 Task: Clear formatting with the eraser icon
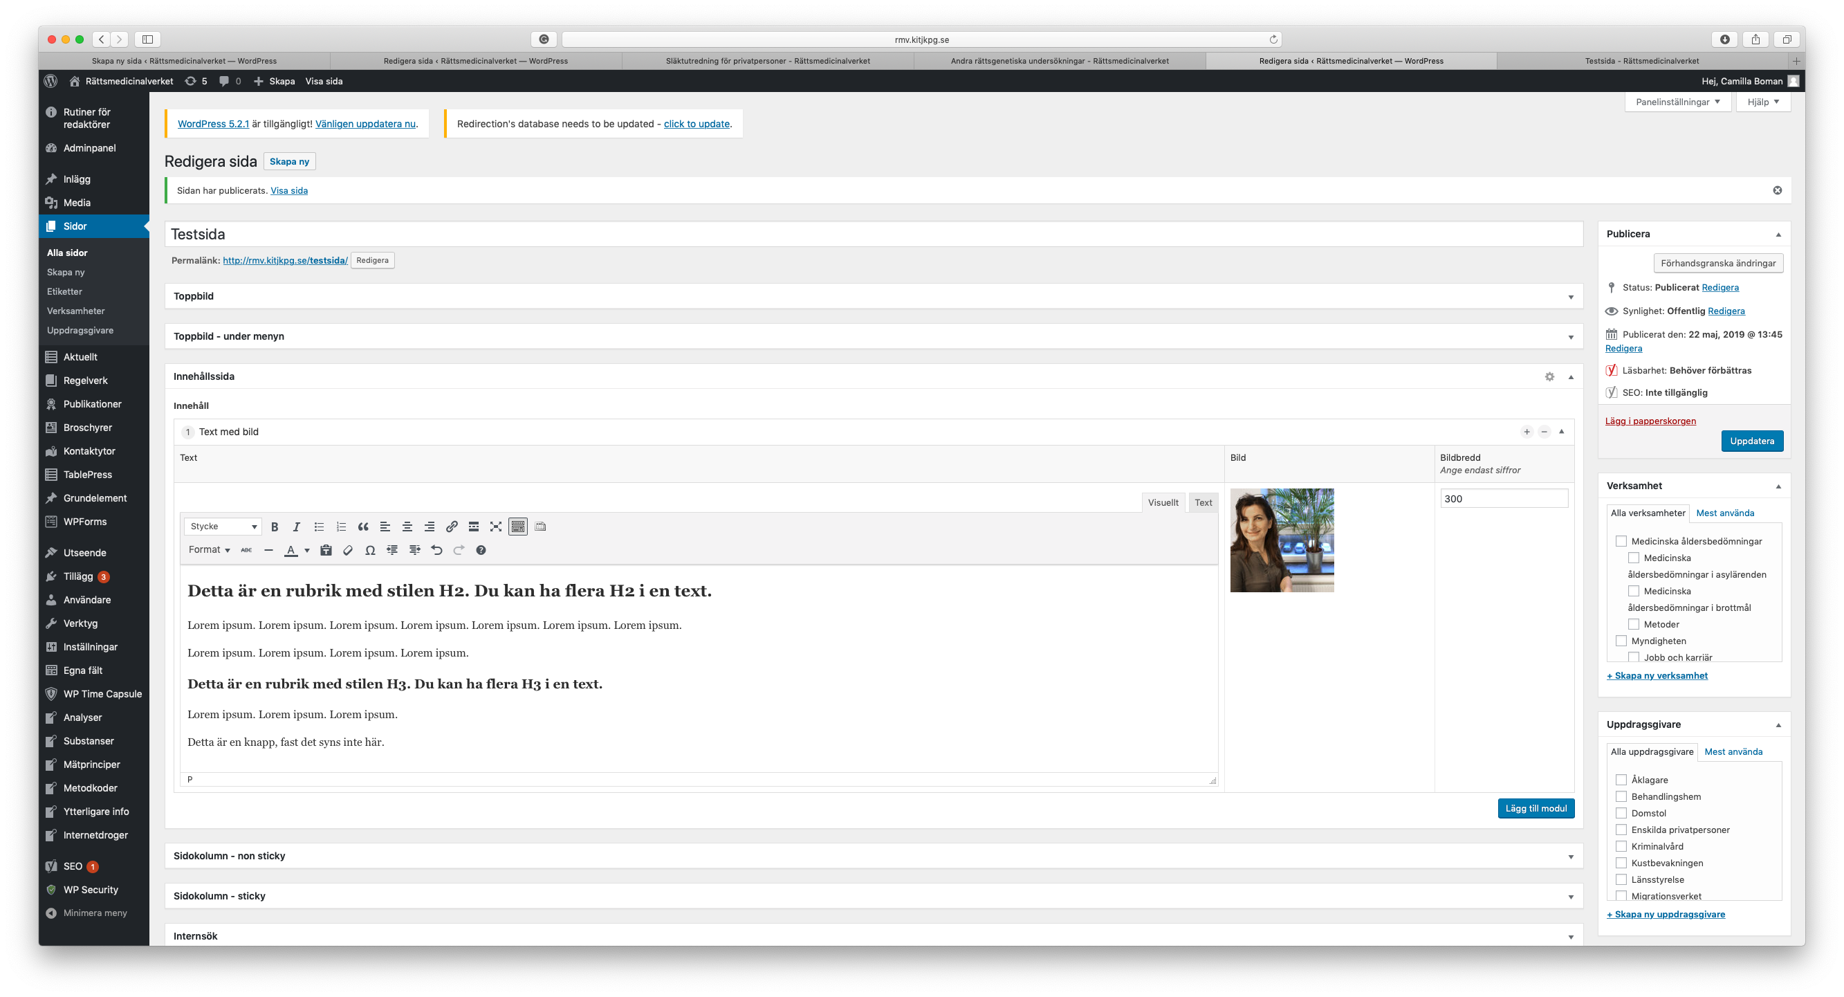(348, 550)
